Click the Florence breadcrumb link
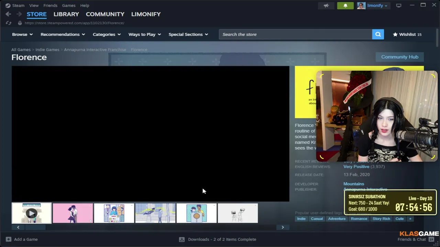The height and width of the screenshot is (247, 440). [x=139, y=50]
